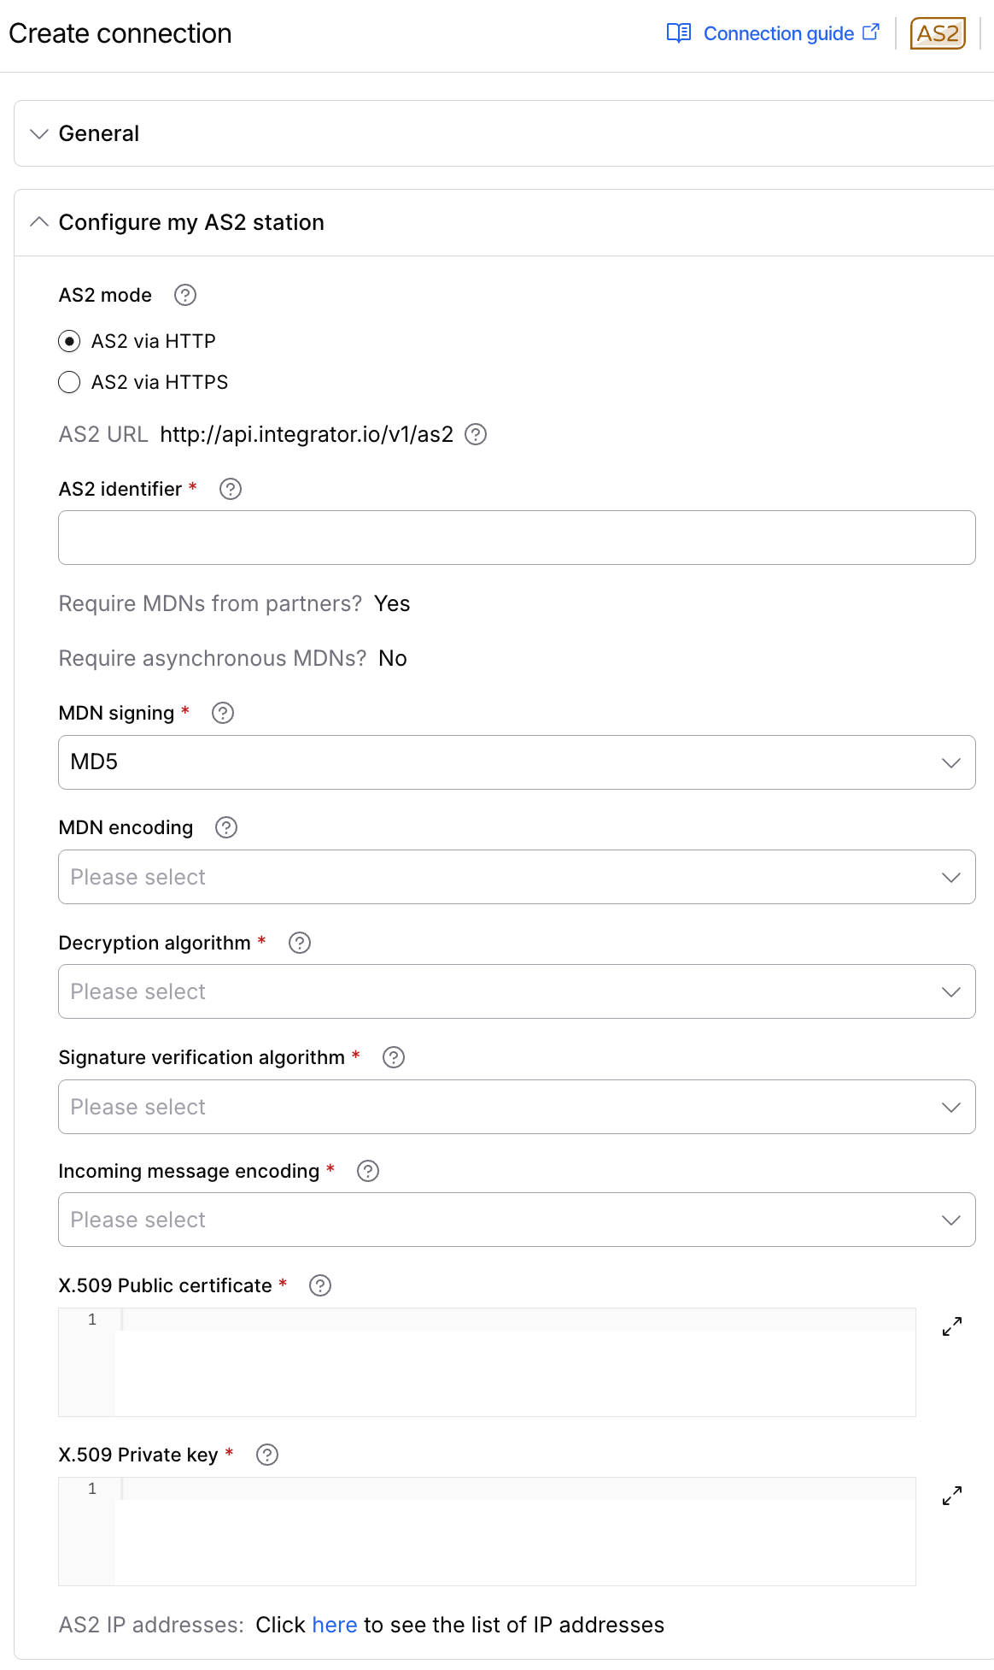Expand X.509 Private key editor fullscreen
This screenshot has width=994, height=1670.
pyautogui.click(x=952, y=1496)
